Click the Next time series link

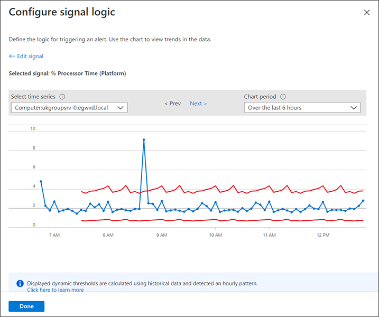pyautogui.click(x=198, y=104)
